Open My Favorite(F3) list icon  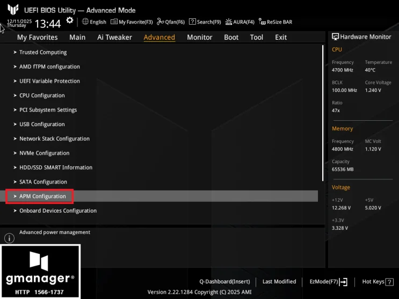[114, 21]
